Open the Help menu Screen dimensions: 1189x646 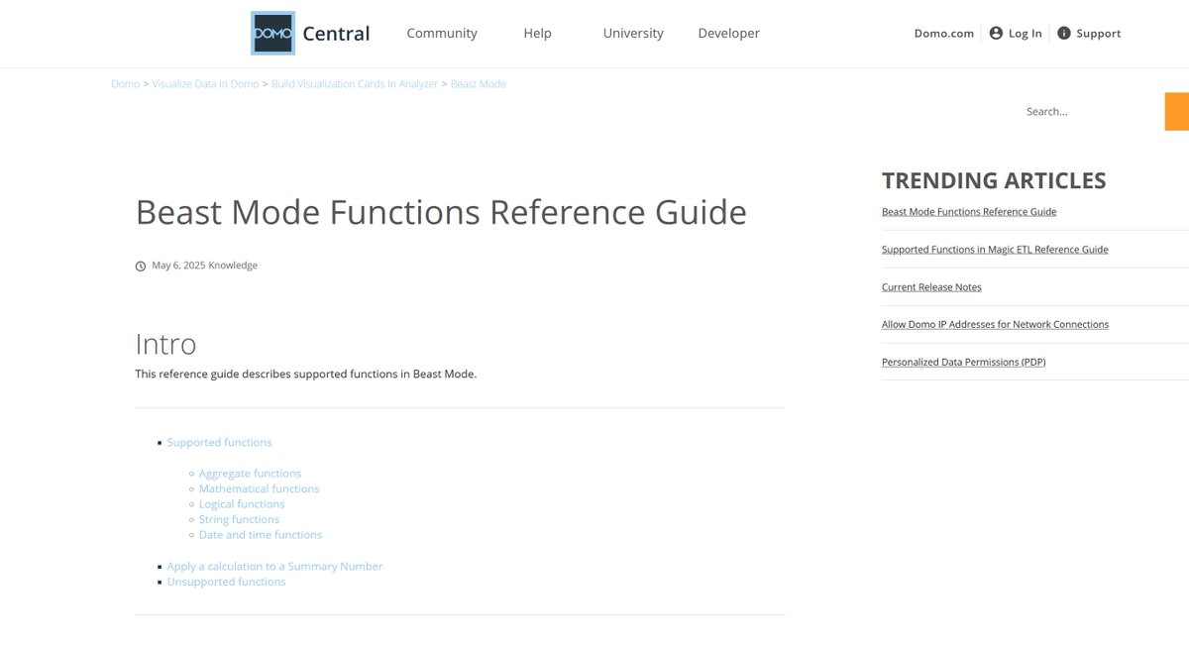[x=537, y=33]
